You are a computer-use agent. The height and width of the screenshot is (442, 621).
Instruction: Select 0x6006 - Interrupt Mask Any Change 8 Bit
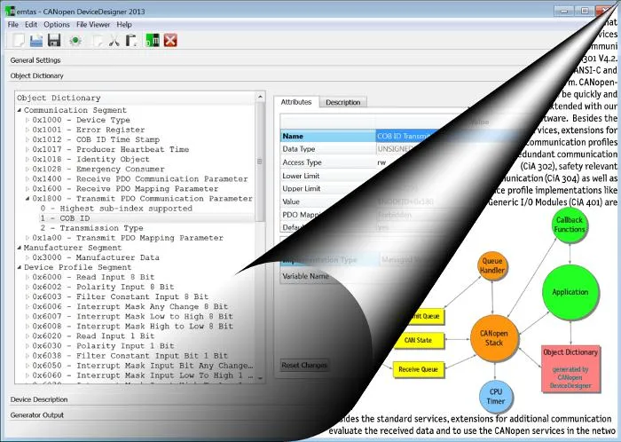(x=130, y=306)
